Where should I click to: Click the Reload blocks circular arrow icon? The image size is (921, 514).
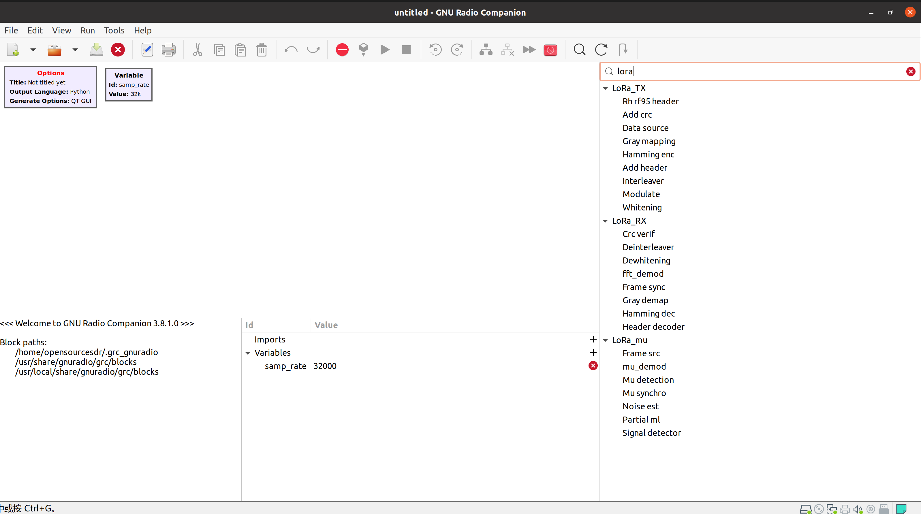coord(601,50)
